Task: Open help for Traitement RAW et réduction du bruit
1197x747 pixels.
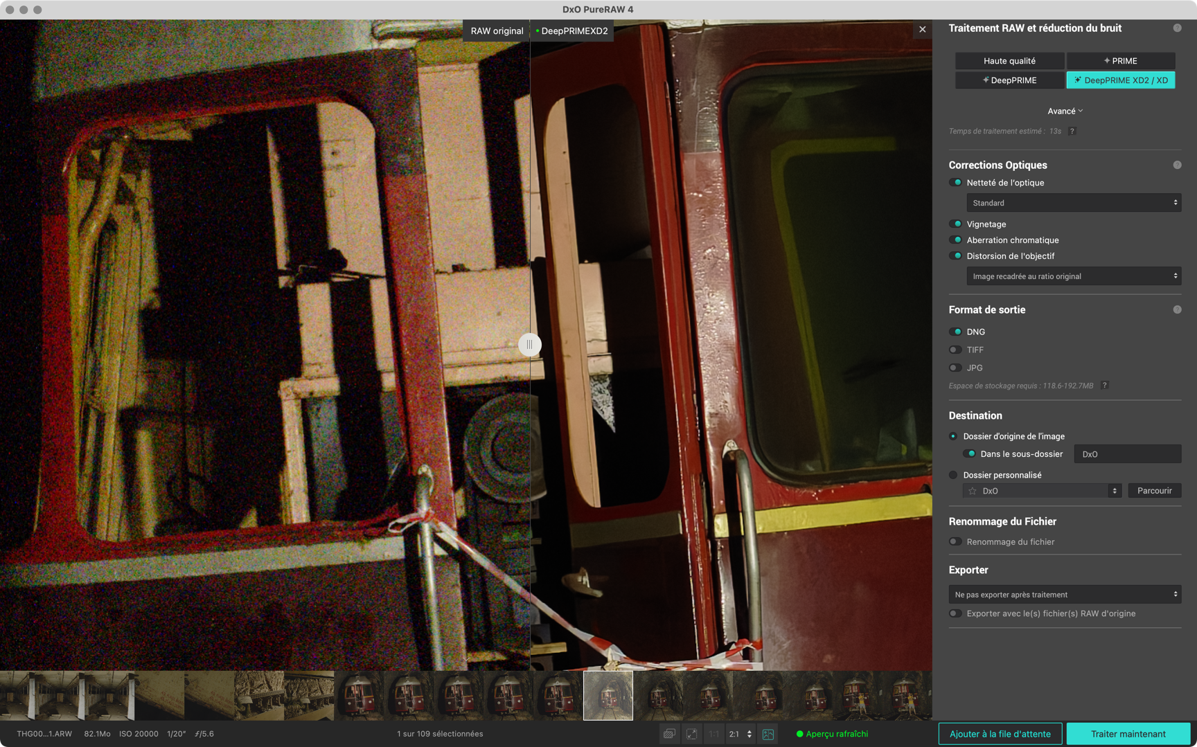Action: [1177, 28]
